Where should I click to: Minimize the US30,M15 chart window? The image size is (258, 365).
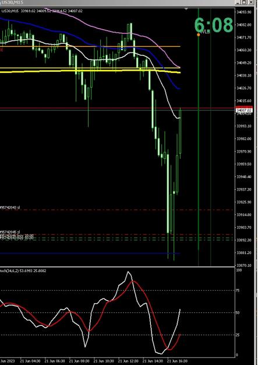coord(238,2)
